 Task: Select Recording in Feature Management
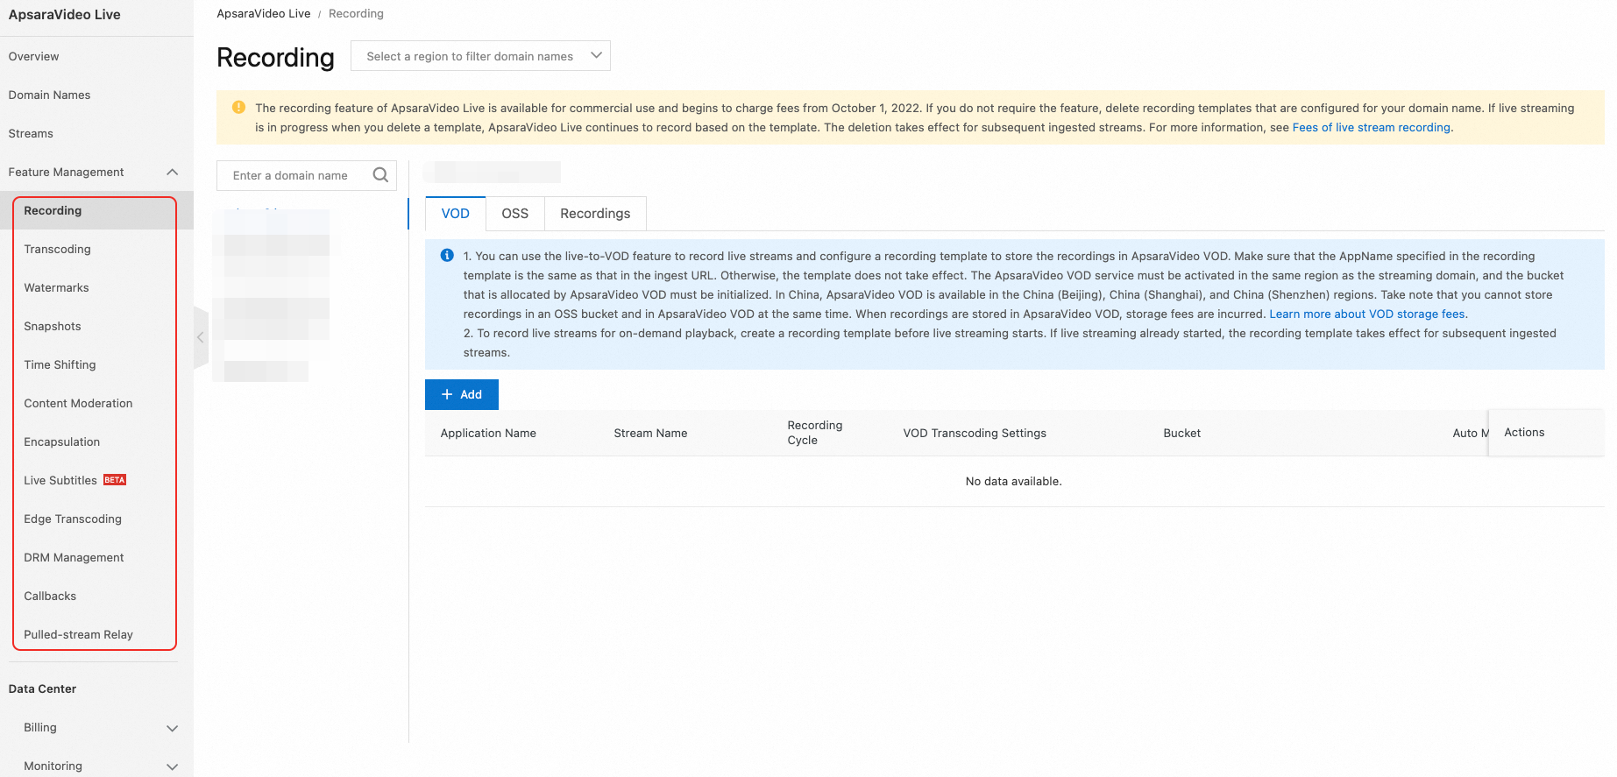[53, 211]
